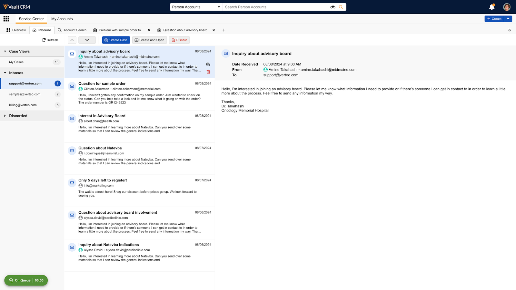Click the orange search magnifier icon

341,7
